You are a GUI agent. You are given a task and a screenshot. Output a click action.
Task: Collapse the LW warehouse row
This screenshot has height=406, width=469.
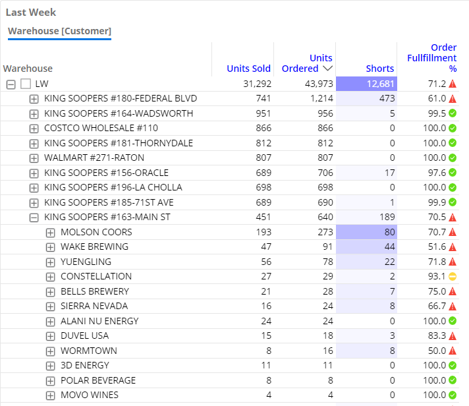(11, 84)
